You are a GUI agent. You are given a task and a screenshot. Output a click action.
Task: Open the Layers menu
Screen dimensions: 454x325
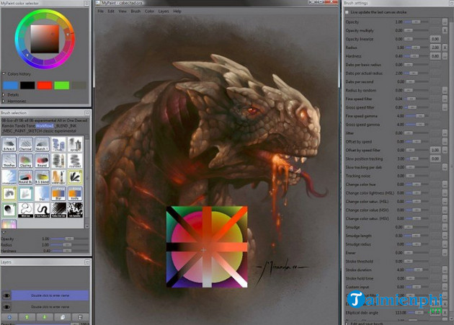click(x=164, y=12)
